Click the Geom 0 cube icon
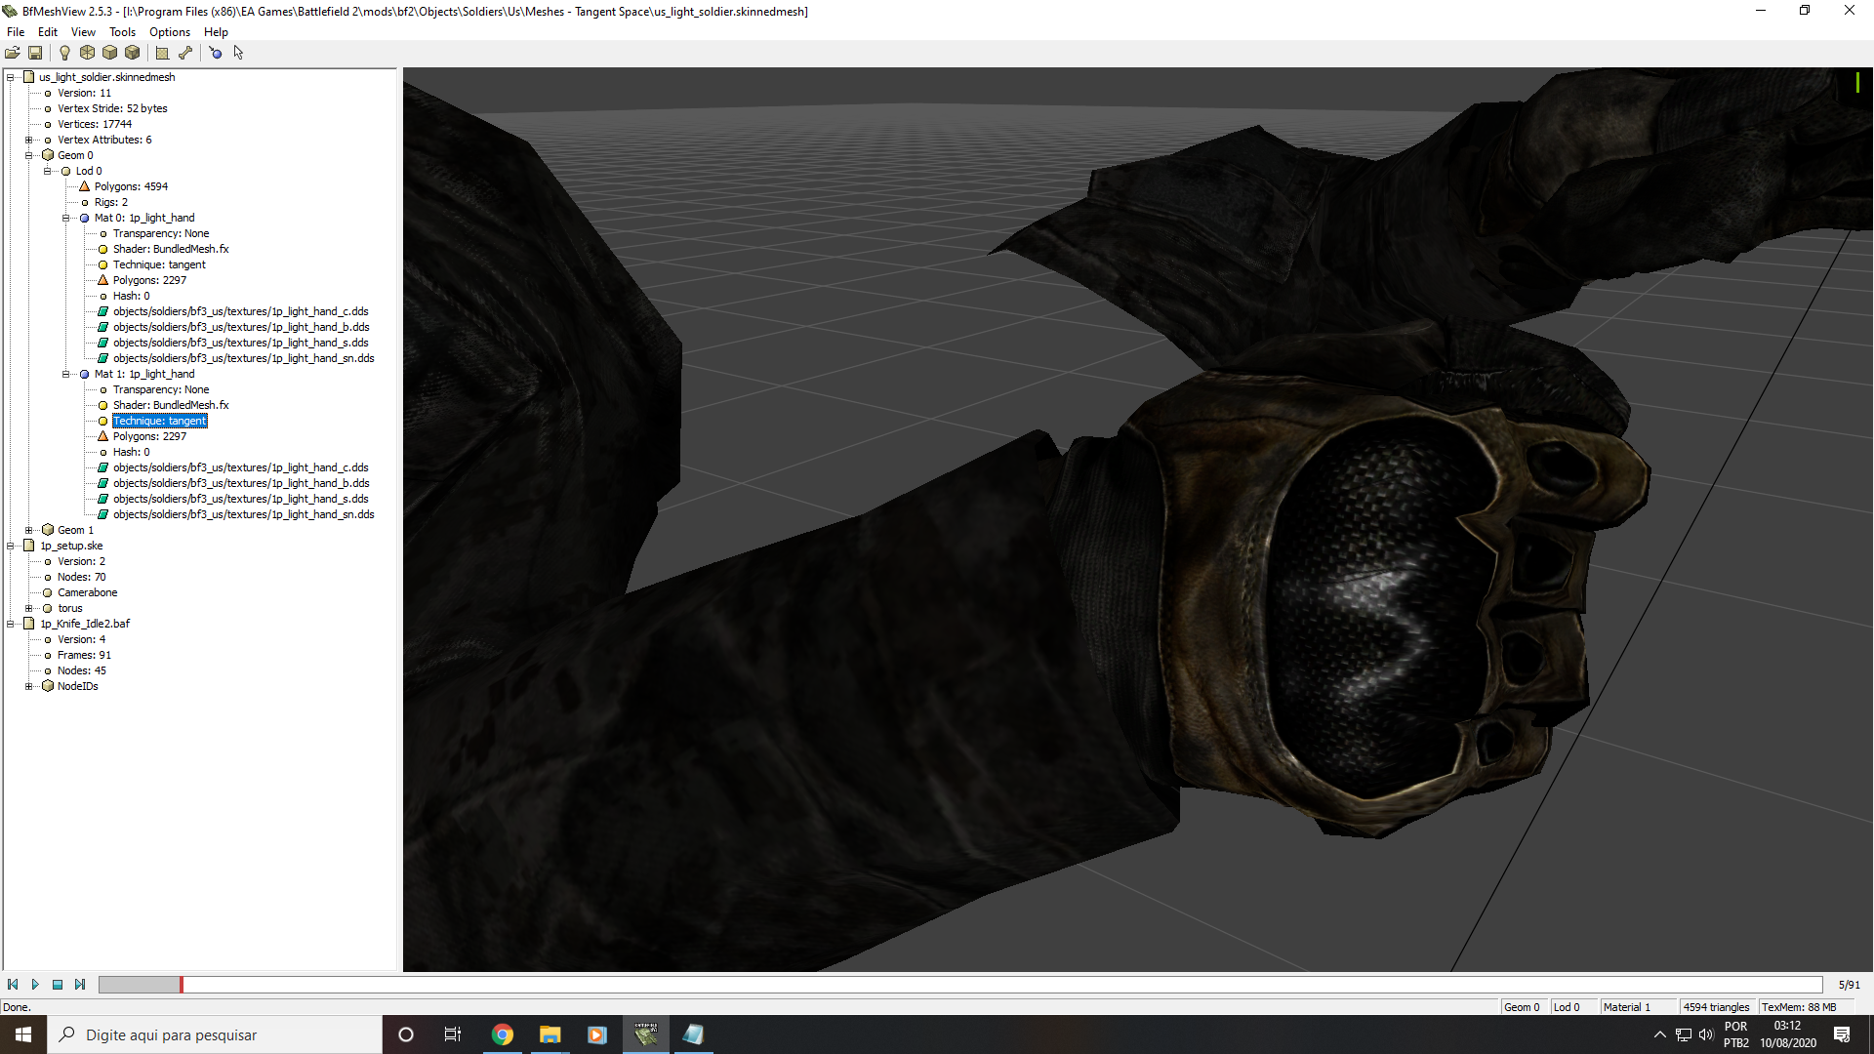Viewport: 1874px width, 1054px height. click(48, 155)
